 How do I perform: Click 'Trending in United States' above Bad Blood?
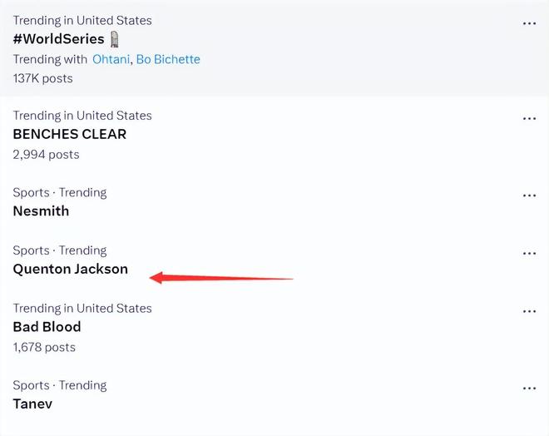[x=82, y=308]
